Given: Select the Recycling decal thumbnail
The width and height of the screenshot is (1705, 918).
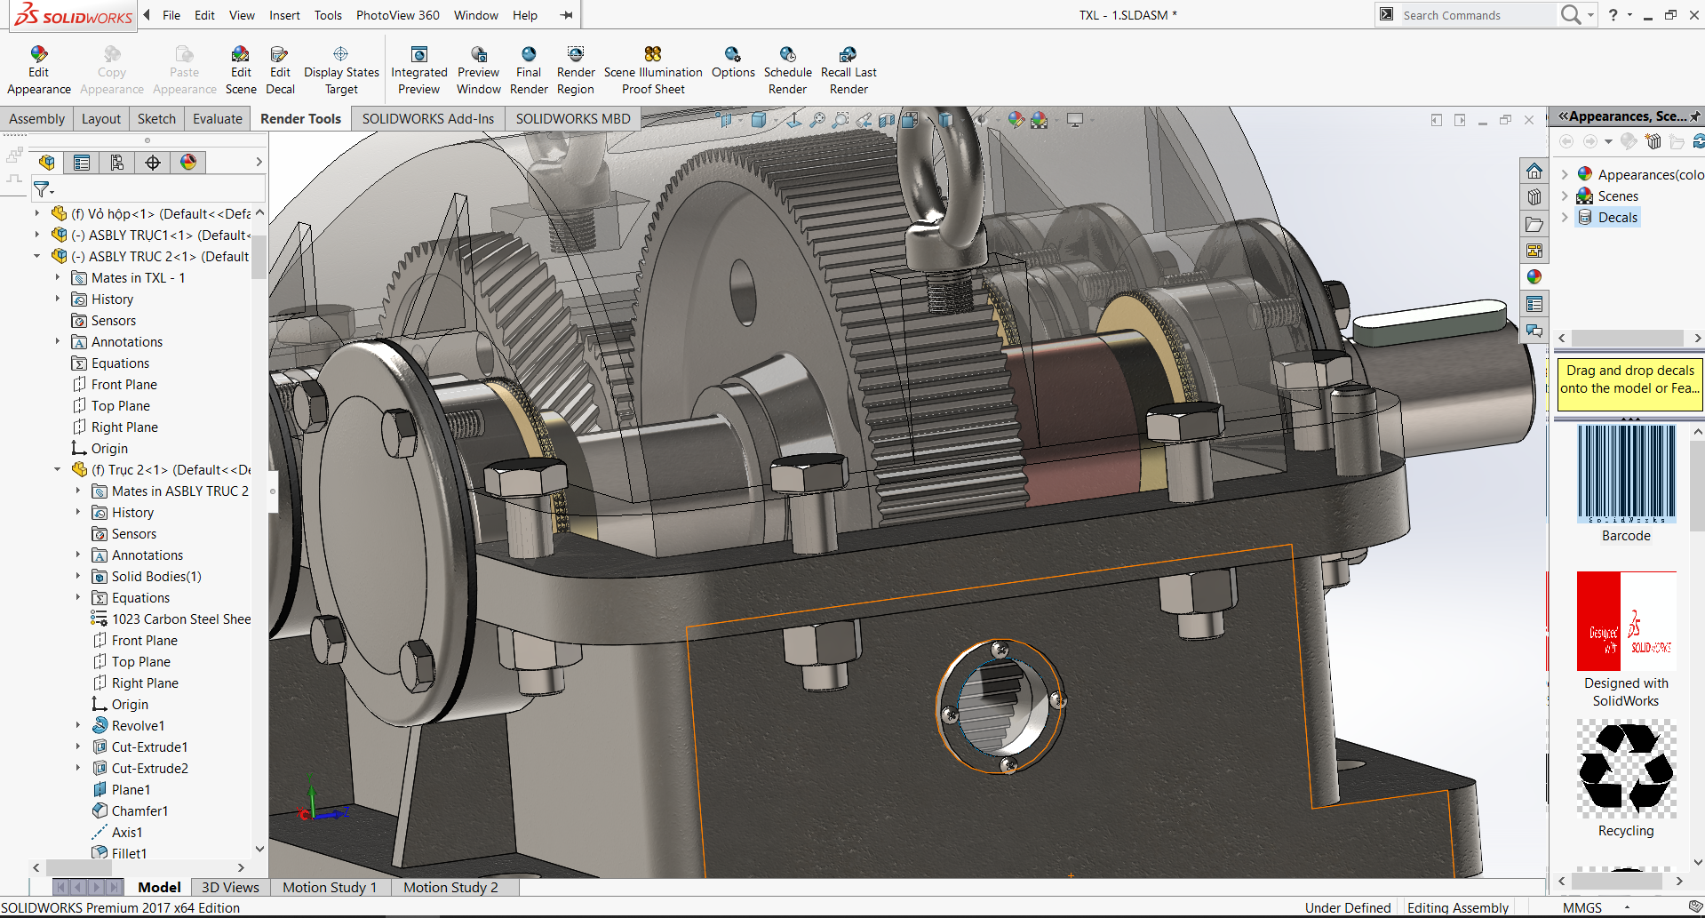Looking at the screenshot, I should [x=1626, y=770].
